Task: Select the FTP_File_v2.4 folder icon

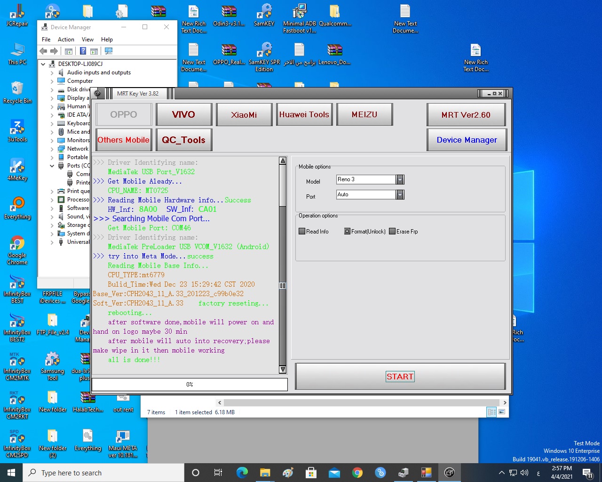Action: pyautogui.click(x=53, y=324)
